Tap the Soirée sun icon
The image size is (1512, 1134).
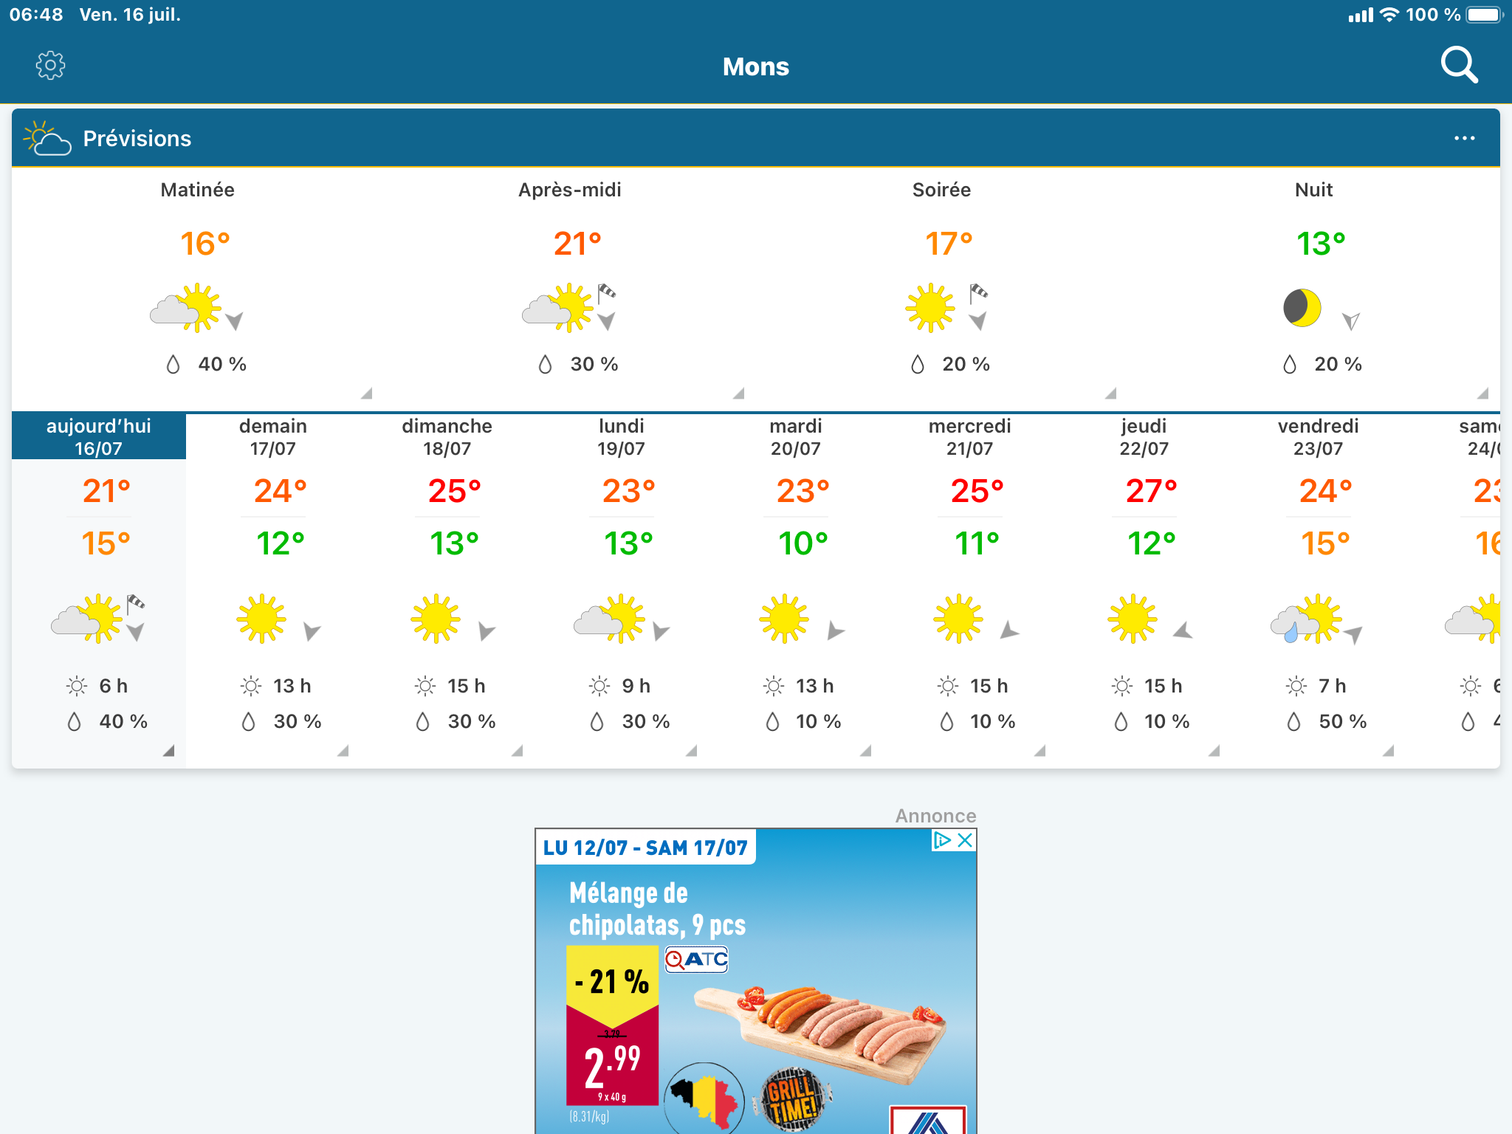(930, 308)
